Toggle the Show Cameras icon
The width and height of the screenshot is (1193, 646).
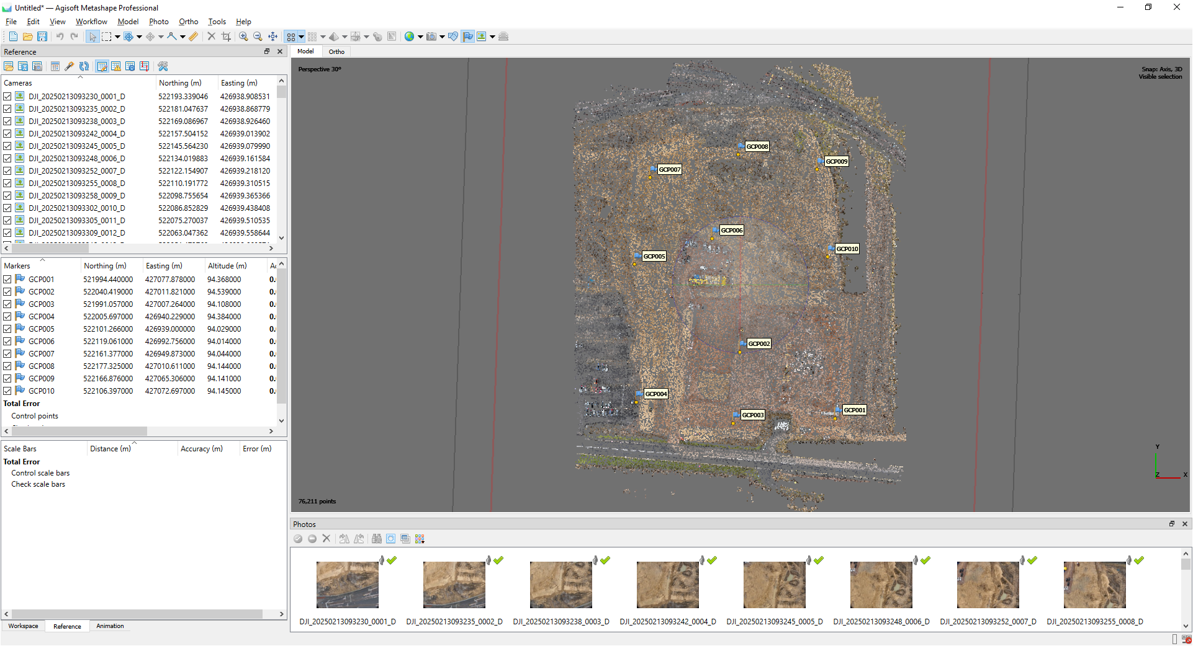431,37
